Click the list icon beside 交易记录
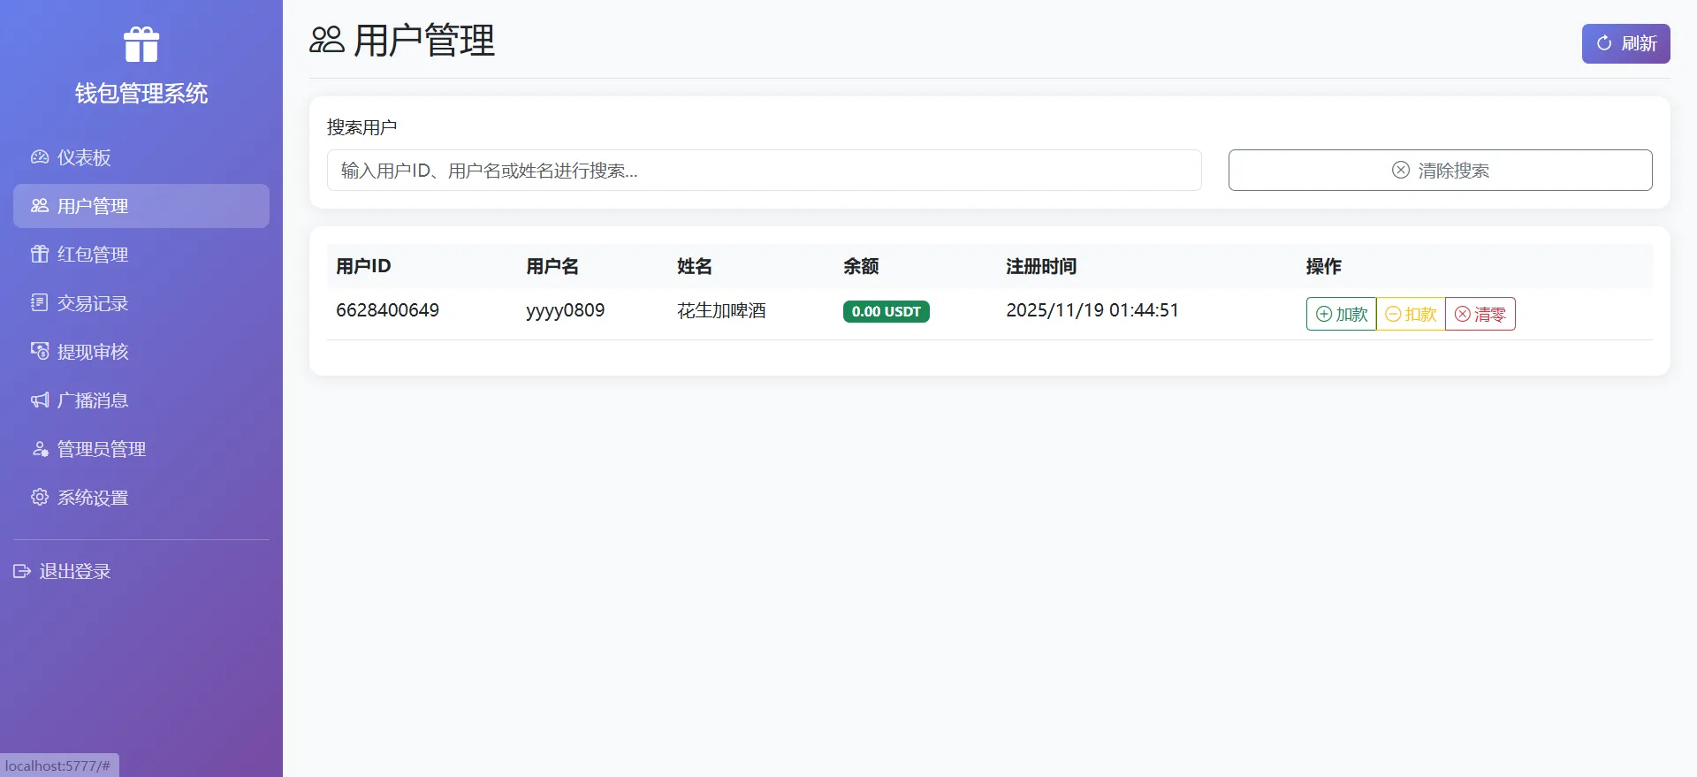 tap(40, 303)
